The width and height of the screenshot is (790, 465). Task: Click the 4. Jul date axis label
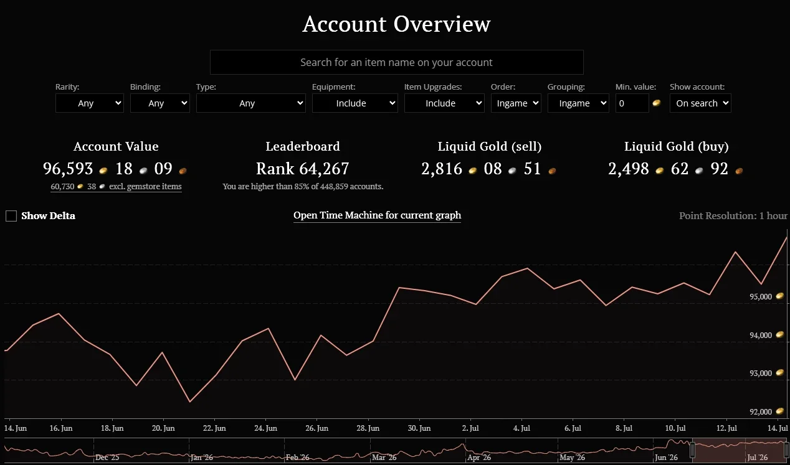[x=521, y=428]
